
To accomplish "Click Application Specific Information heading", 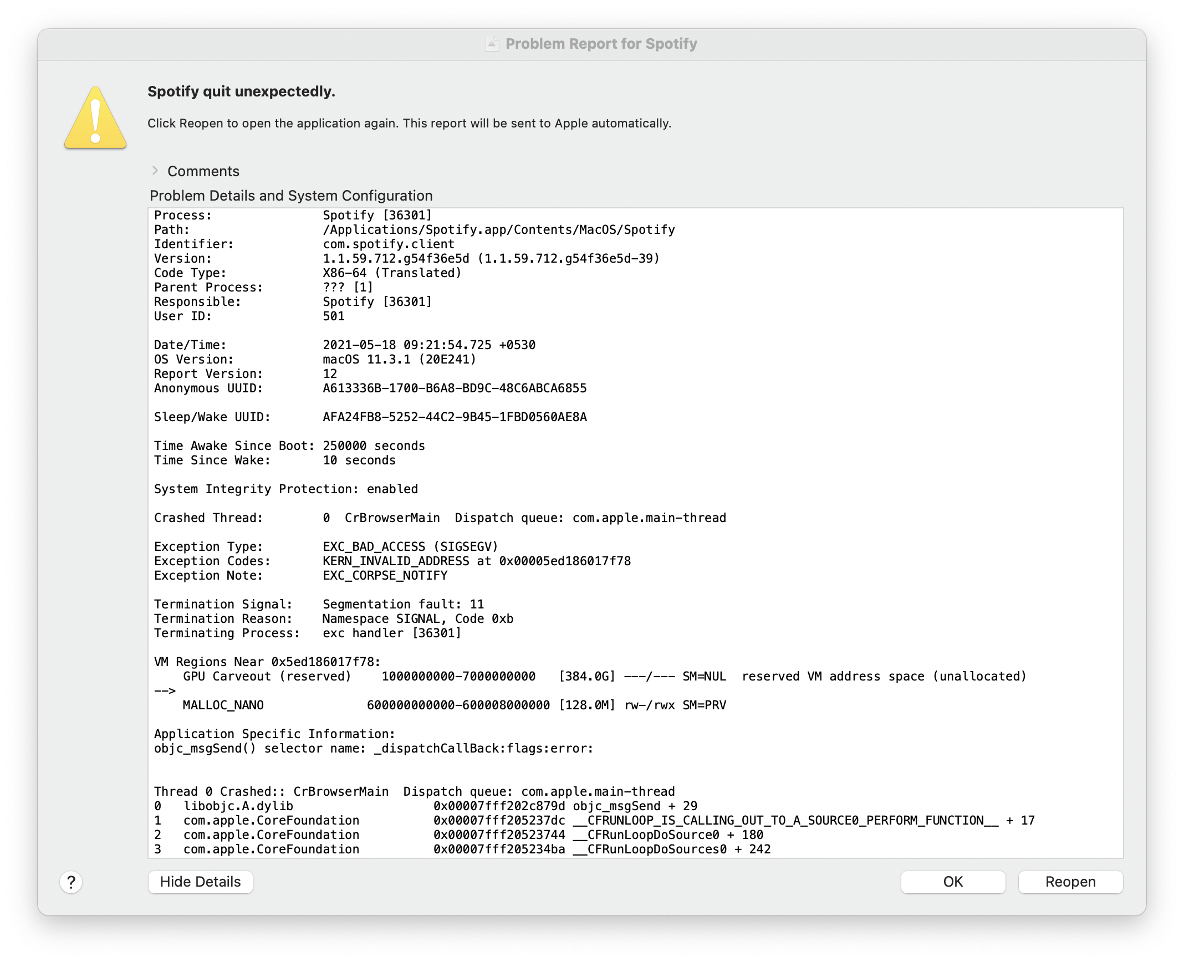I will point(274,734).
